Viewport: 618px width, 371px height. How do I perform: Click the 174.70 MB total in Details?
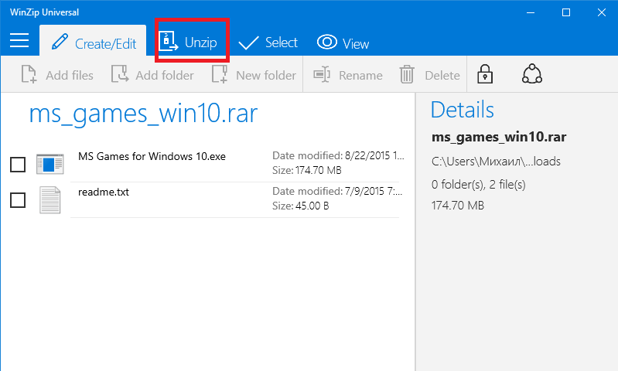(458, 205)
